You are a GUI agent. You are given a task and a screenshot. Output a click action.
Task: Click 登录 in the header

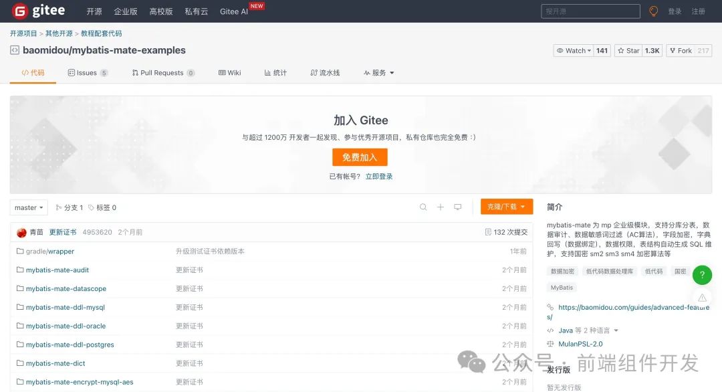tap(675, 11)
